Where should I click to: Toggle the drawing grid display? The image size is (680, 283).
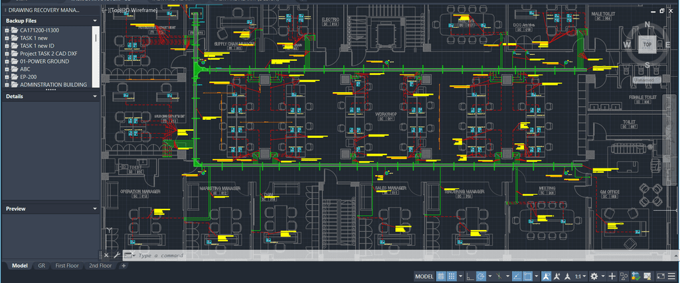(x=441, y=276)
